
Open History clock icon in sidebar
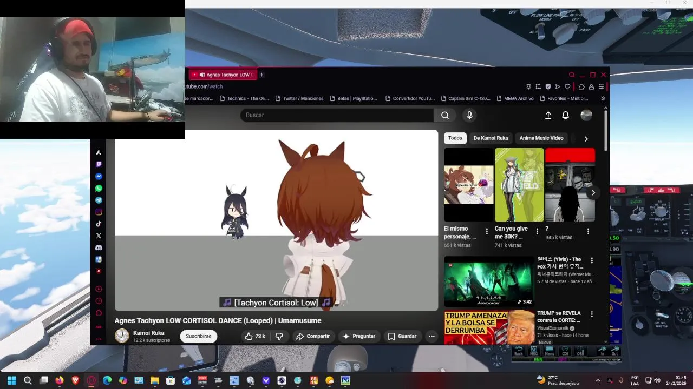click(99, 301)
